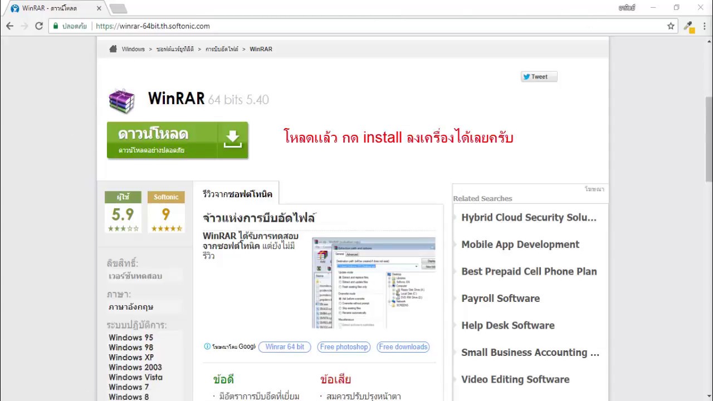713x401 pixels.
Task: Click the Chrome profile name at top right
Action: (x=627, y=8)
